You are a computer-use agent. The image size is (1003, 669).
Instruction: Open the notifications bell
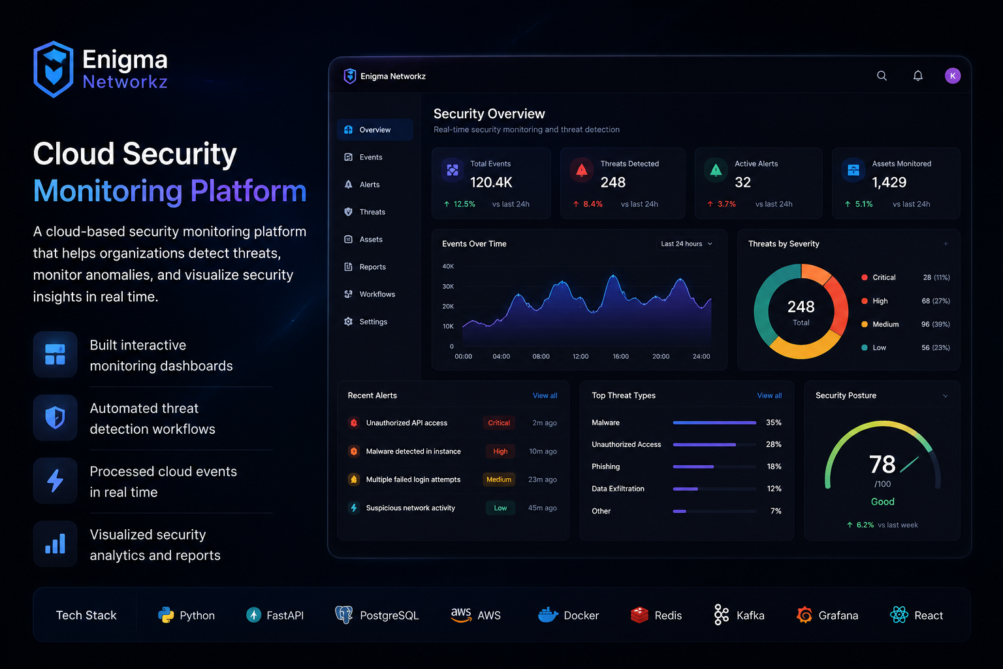click(917, 76)
